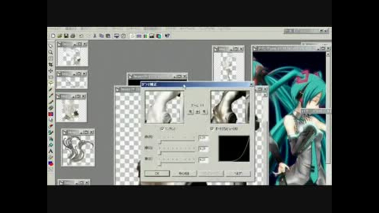Select the rectangular Selection tool
This screenshot has height=213, width=379.
(x=51, y=77)
